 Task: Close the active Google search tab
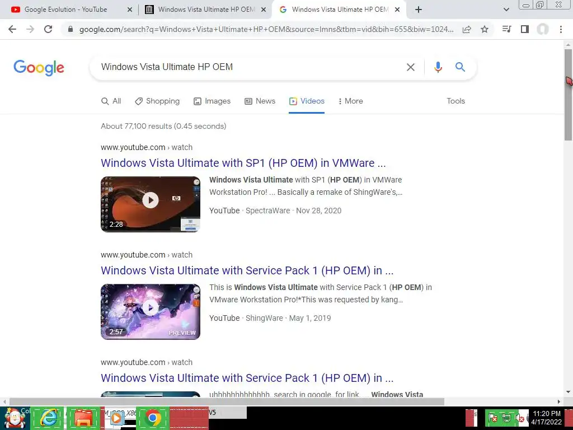pyautogui.click(x=397, y=10)
